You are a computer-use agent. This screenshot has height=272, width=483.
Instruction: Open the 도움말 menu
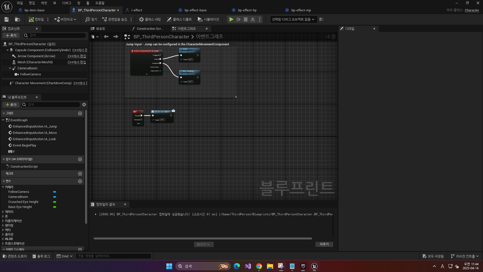pos(100,3)
